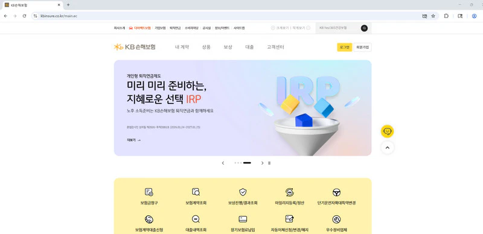Click the black search magnifier button
483x234 pixels.
[x=364, y=28]
